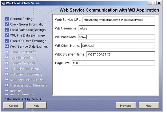Click the Direct DB Data Exchange checkmark

pos(7,41)
